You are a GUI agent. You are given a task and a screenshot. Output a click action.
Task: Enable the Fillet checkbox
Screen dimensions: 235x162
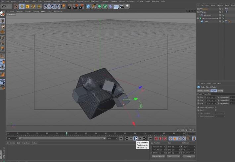(x=216, y=110)
